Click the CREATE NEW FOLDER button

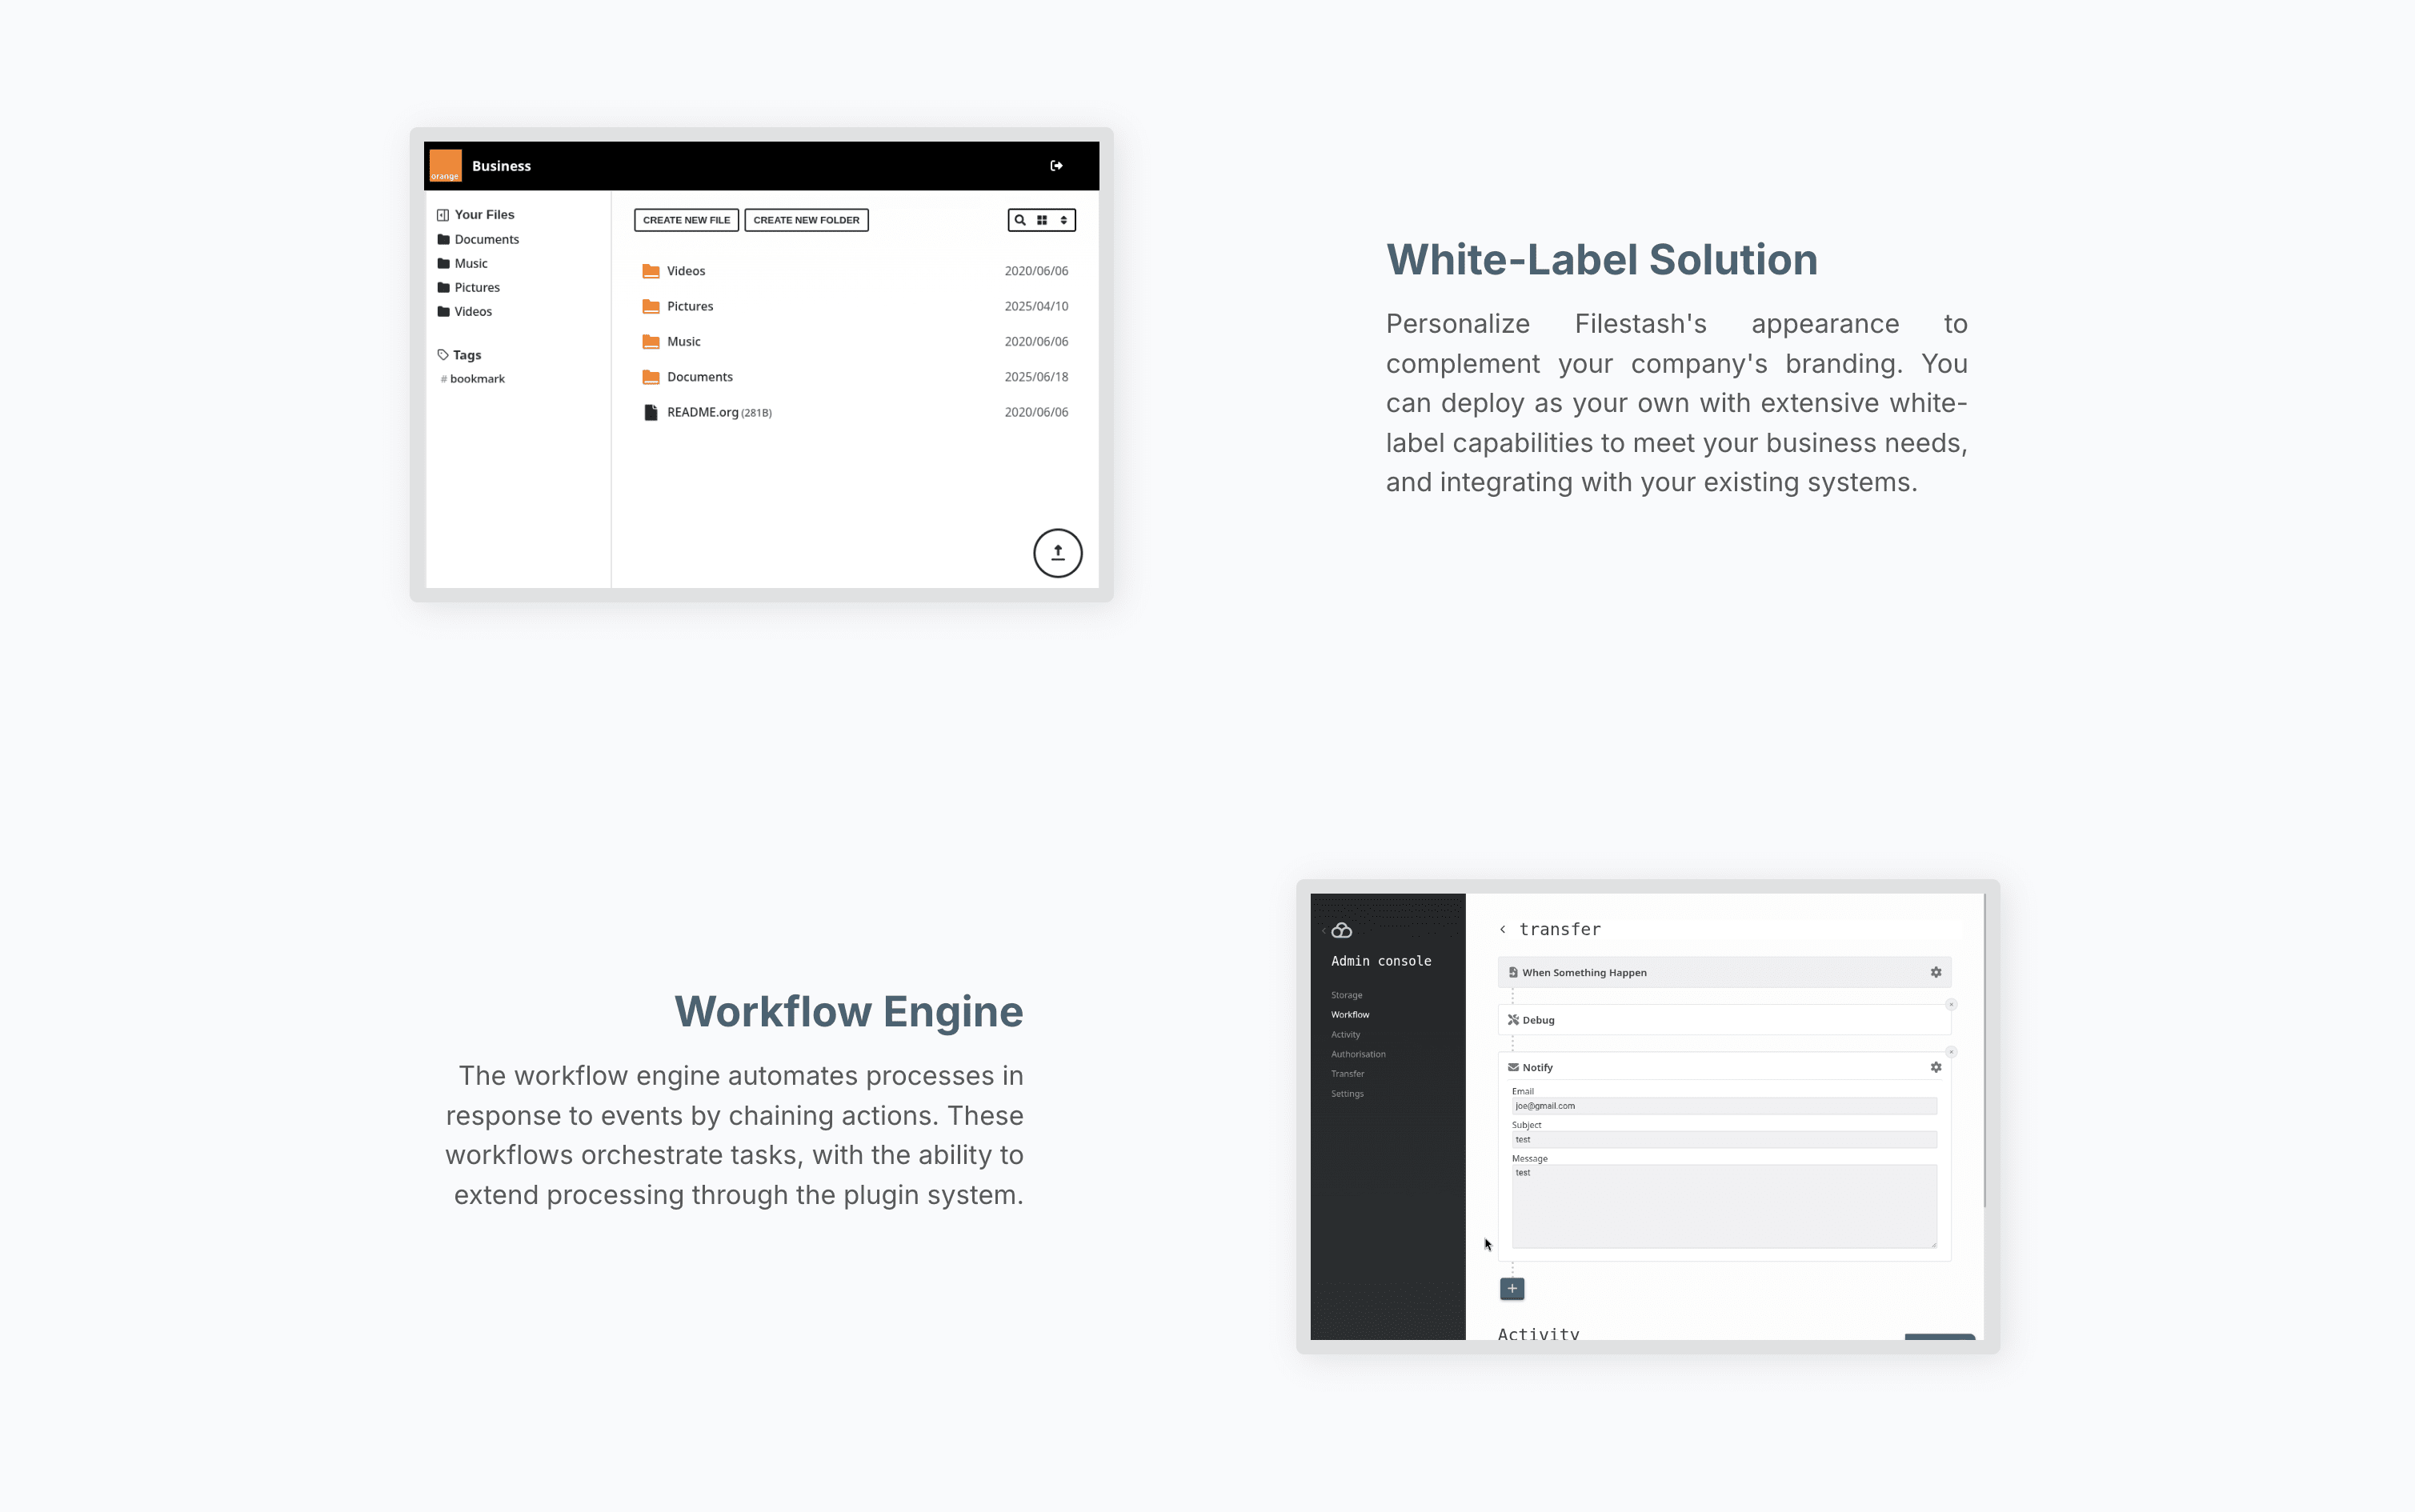806,220
